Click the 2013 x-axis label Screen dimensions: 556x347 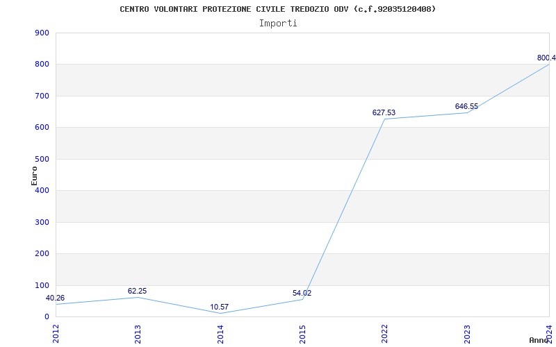coord(138,334)
